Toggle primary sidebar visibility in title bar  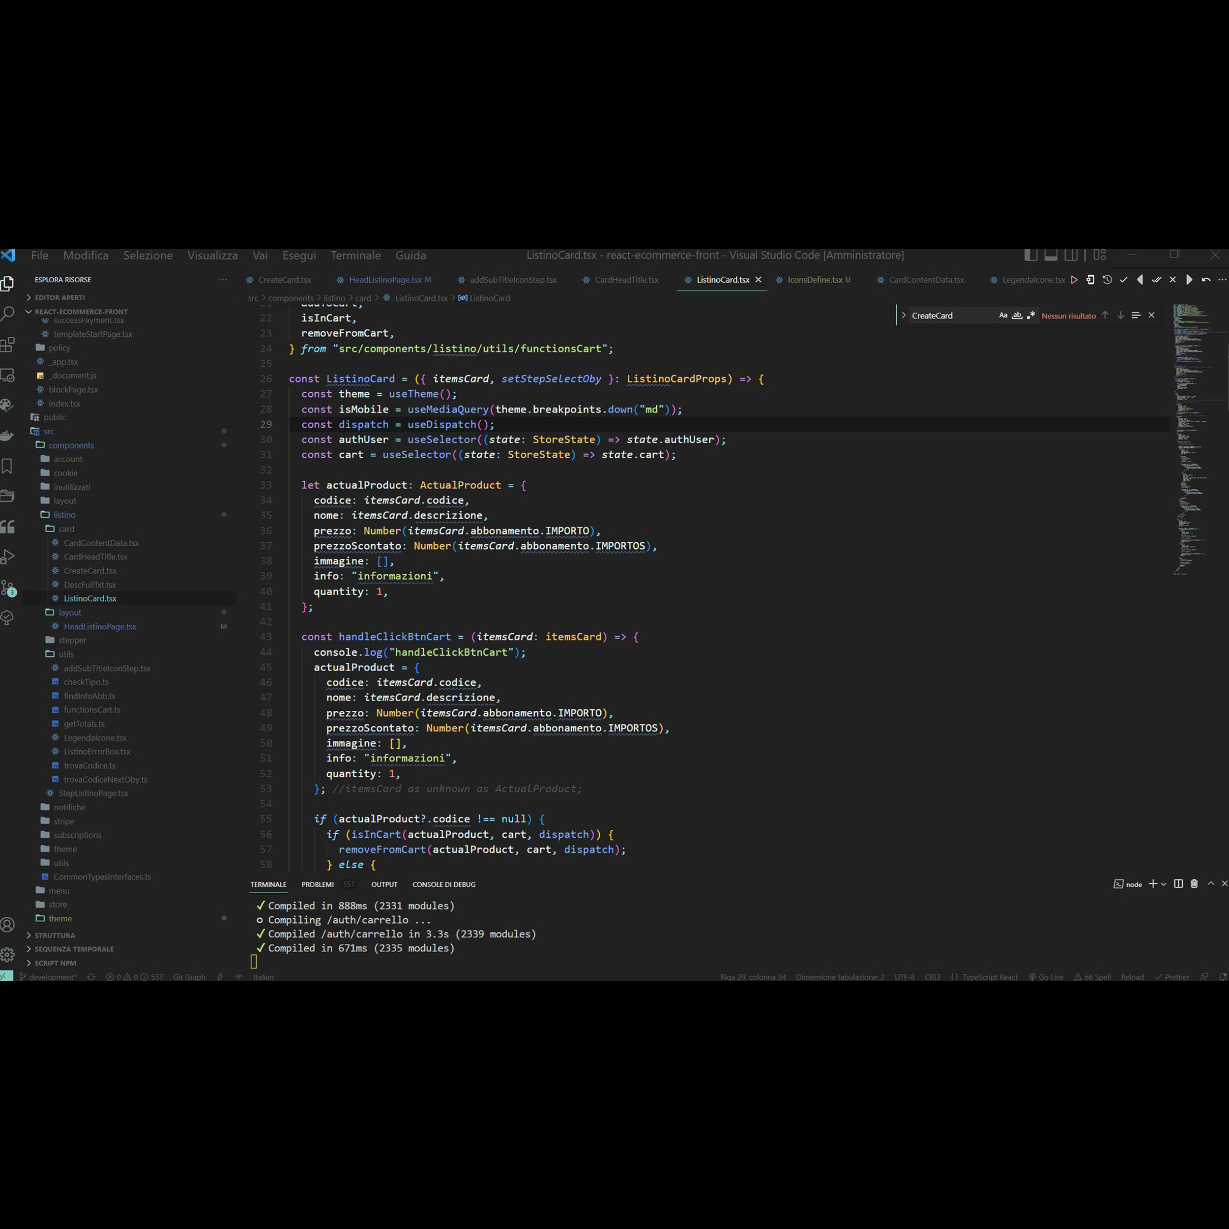click(x=1031, y=255)
